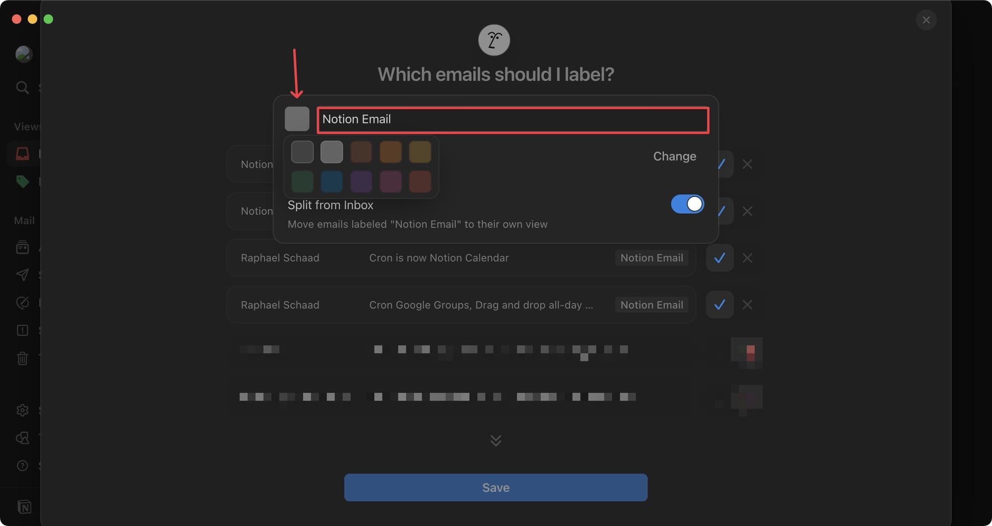Screen dimensions: 992x526
Task: Open the green label tag view
Action: tap(22, 181)
